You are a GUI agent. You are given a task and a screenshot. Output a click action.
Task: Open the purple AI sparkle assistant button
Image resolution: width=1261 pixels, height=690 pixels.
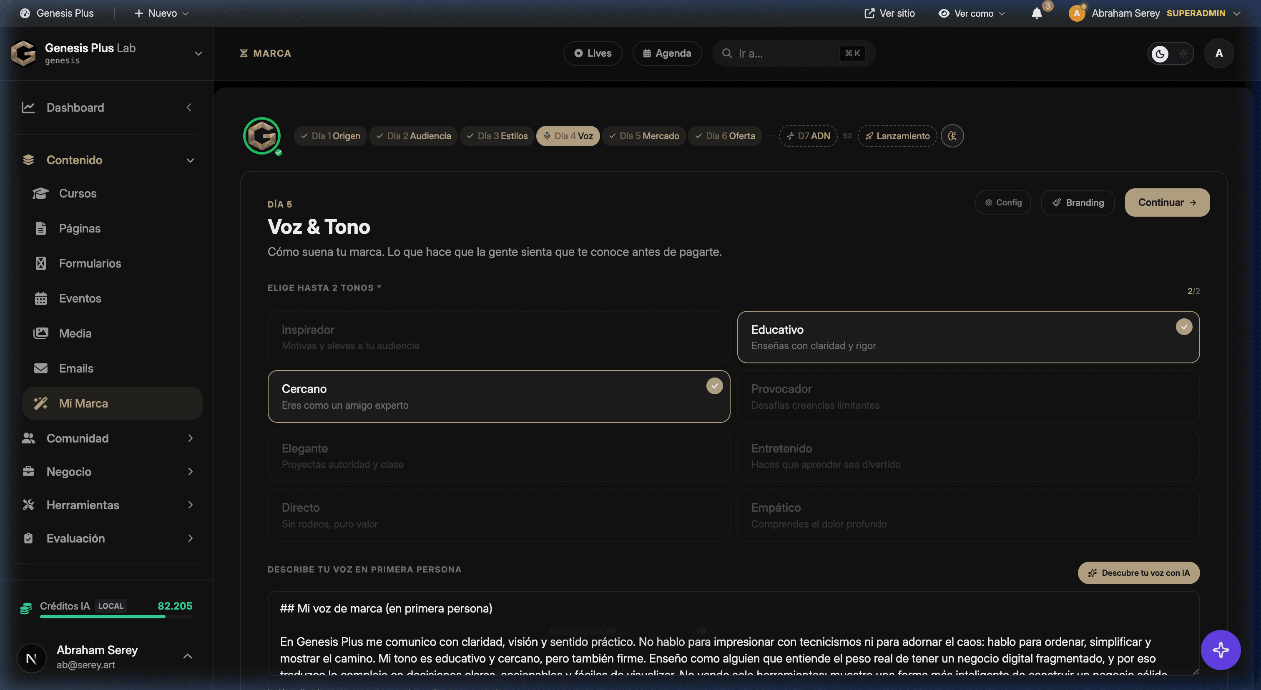pyautogui.click(x=1221, y=650)
